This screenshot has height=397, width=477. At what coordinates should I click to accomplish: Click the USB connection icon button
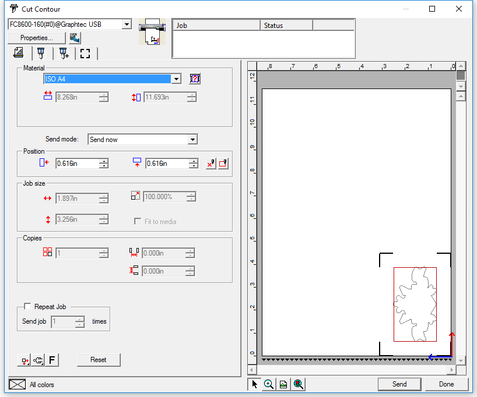[x=38, y=360]
